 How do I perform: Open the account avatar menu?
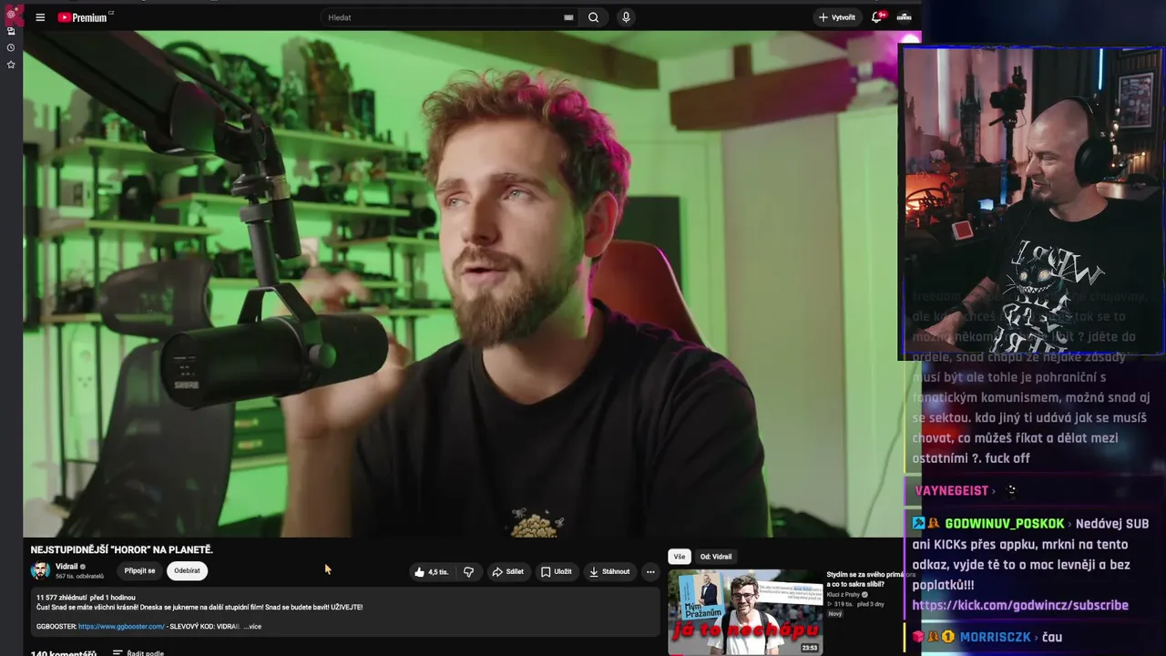904,17
